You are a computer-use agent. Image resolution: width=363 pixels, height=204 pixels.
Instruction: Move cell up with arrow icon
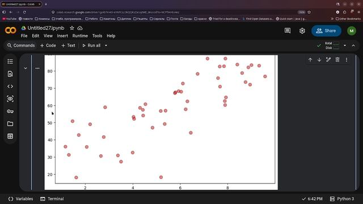click(310, 59)
